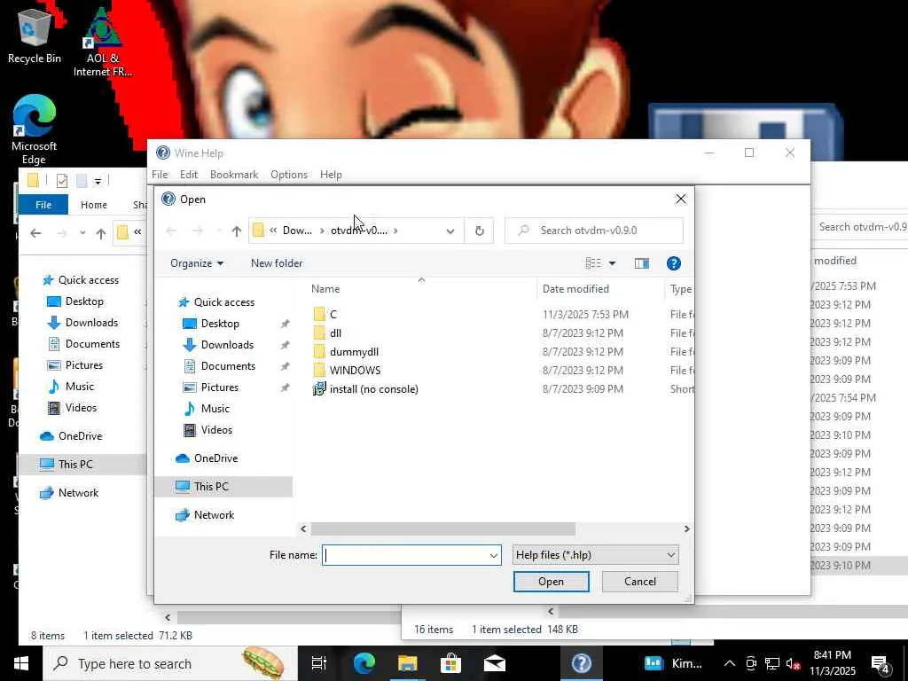
Task: Toggle the preview pane icon
Action: 642,263
